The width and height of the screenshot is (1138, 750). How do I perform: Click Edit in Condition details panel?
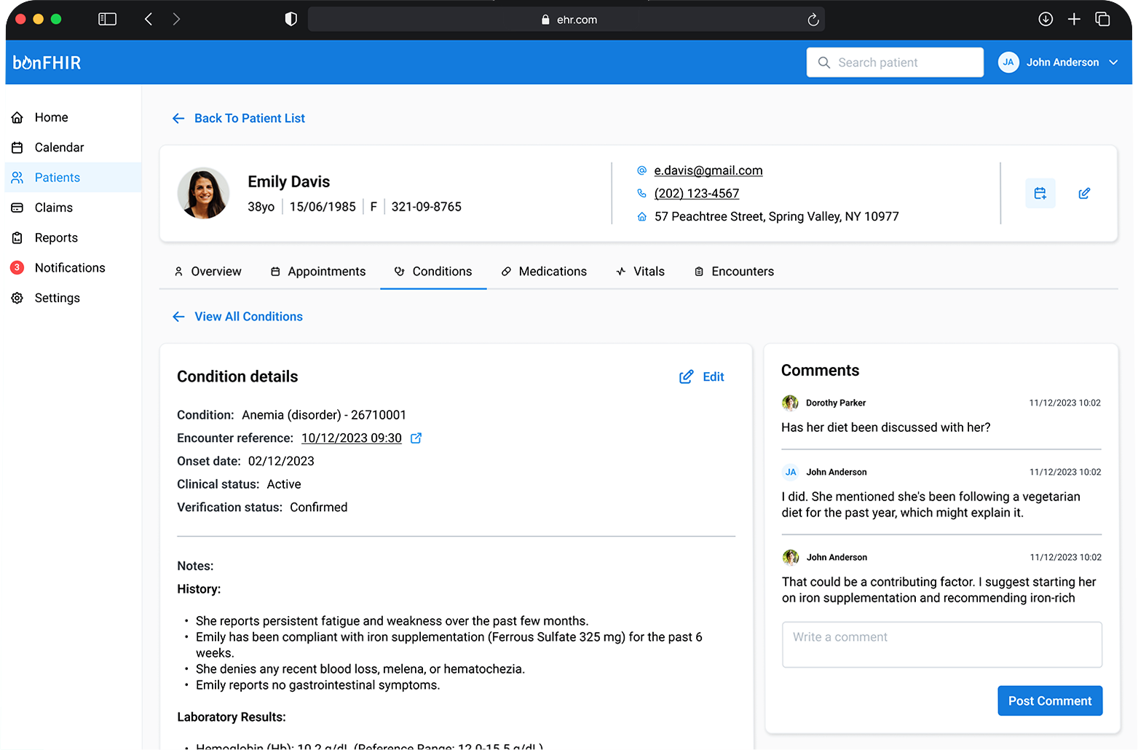(x=701, y=376)
